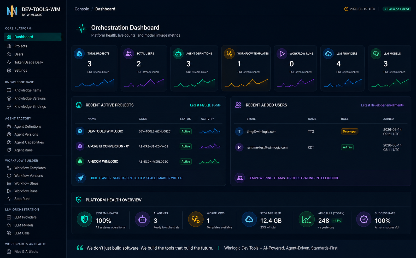Click the Developer role badge
The image size is (416, 258).
[x=350, y=131]
